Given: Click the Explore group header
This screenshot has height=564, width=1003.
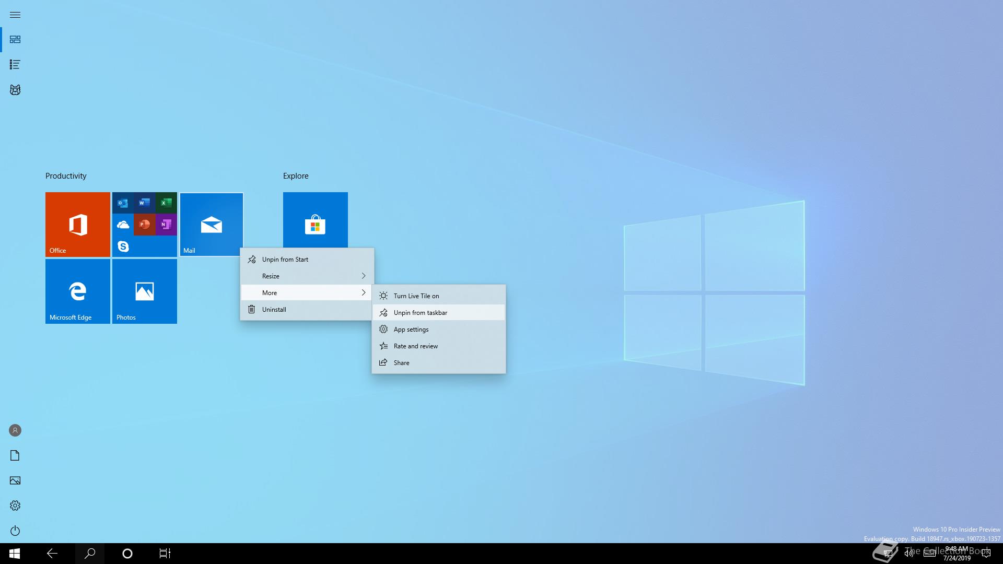Looking at the screenshot, I should (296, 176).
